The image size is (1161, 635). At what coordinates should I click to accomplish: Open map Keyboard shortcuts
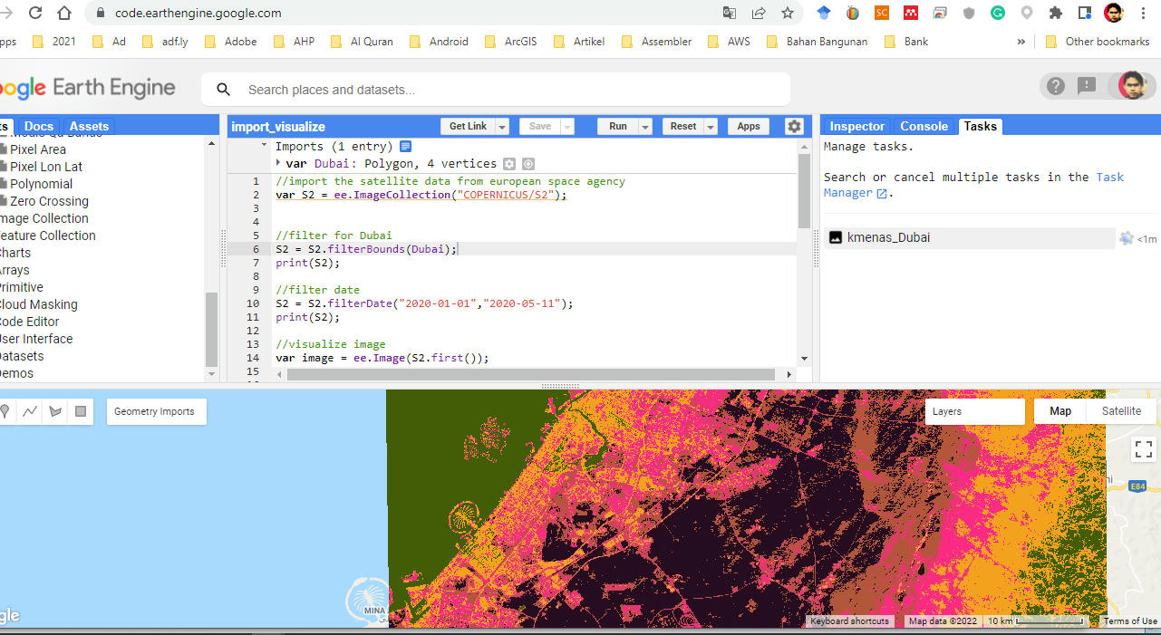click(x=849, y=621)
